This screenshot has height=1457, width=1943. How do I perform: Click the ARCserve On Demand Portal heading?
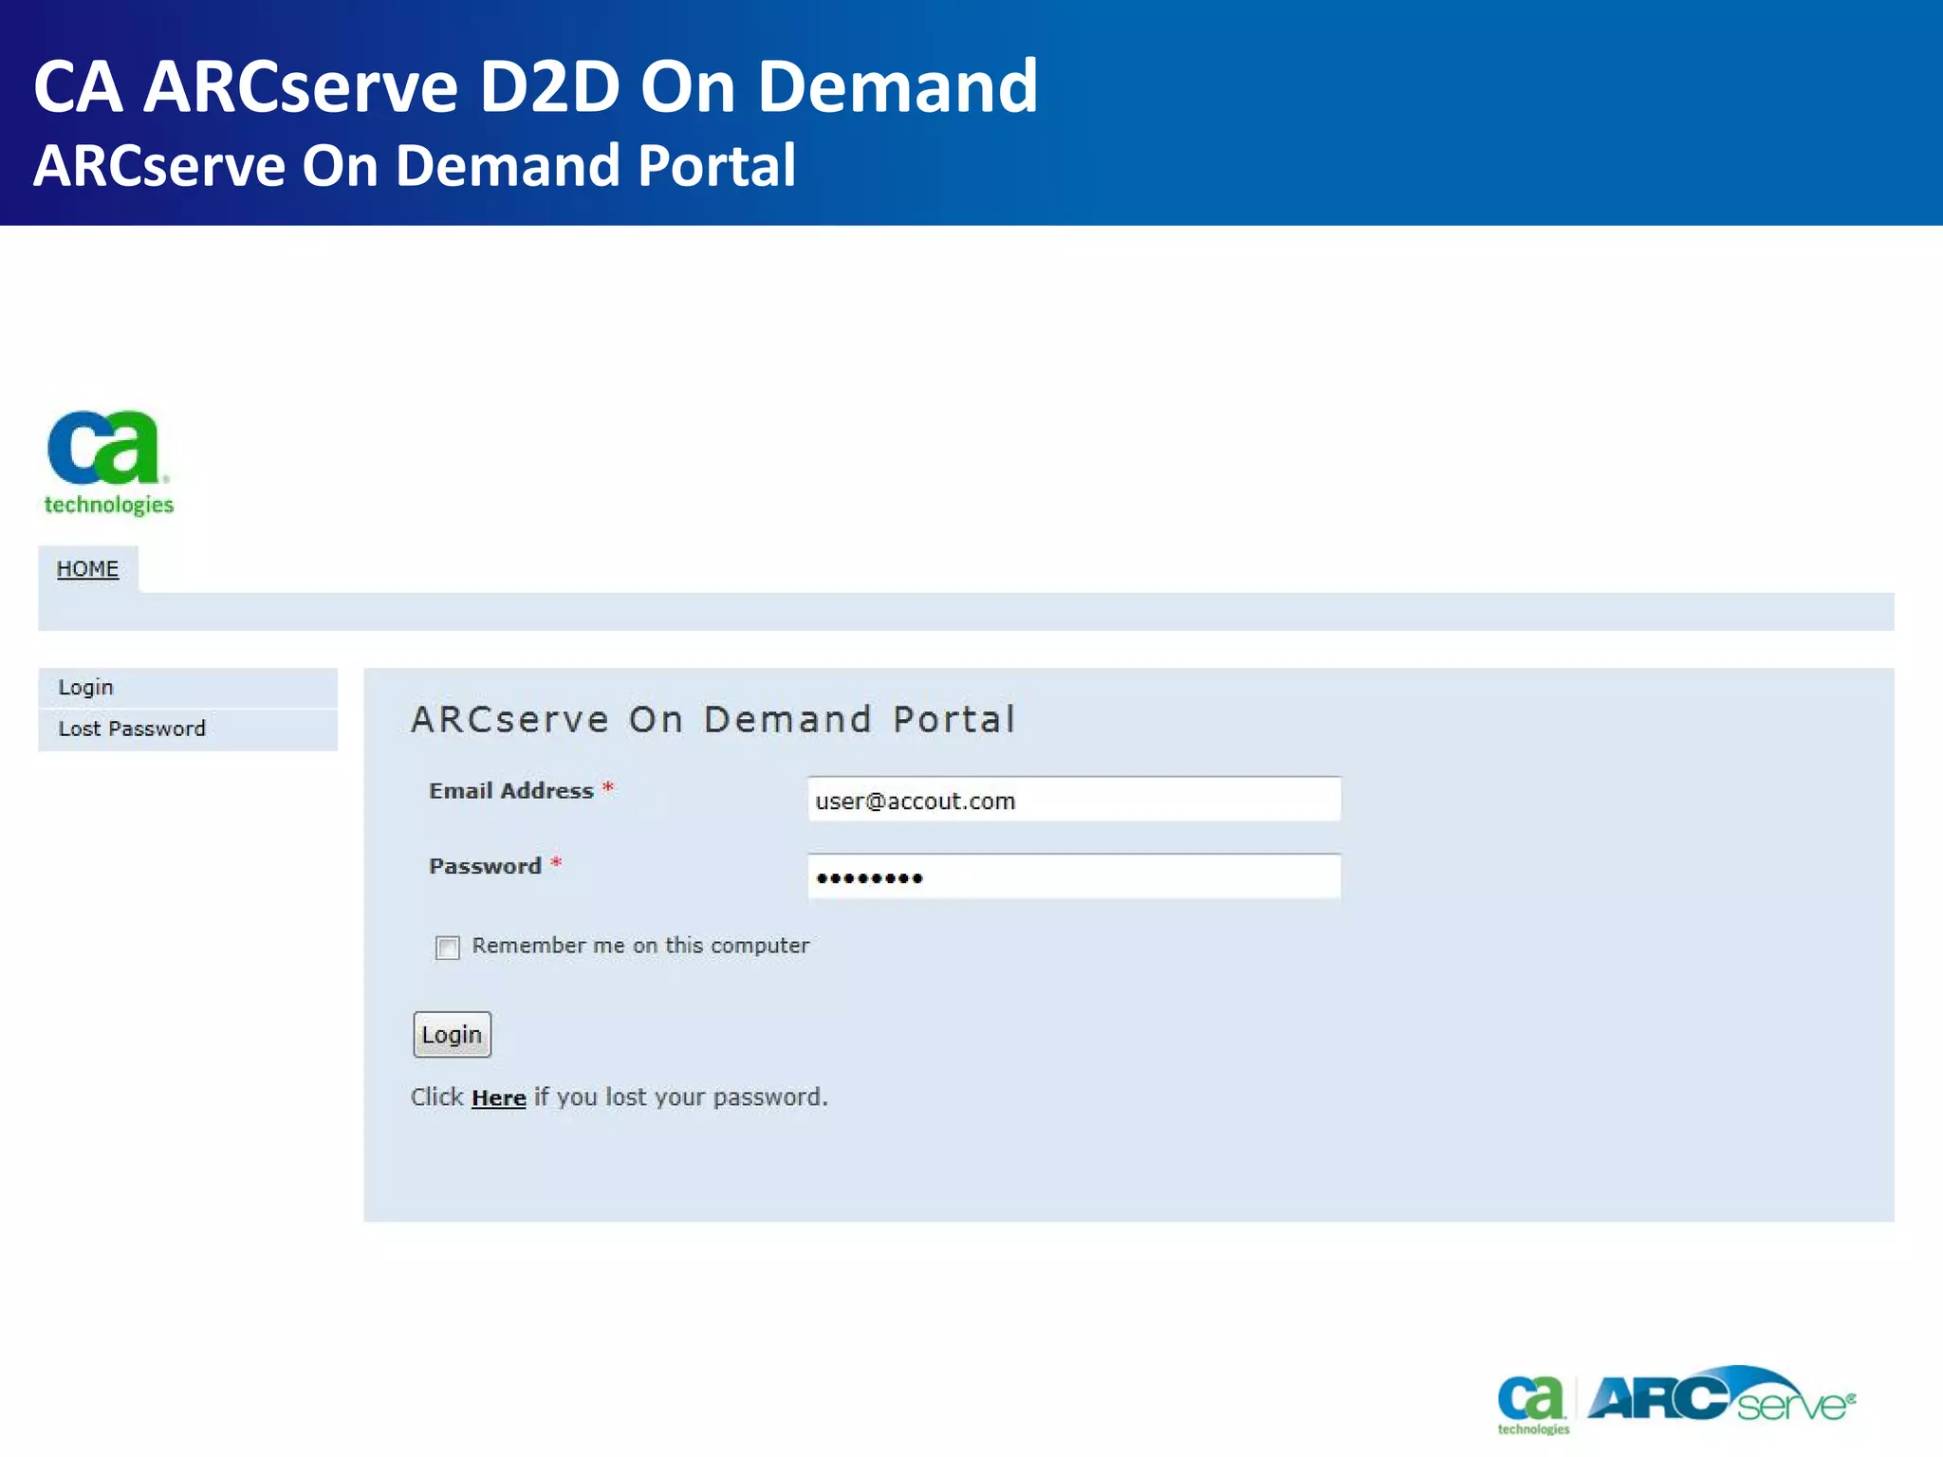(713, 719)
